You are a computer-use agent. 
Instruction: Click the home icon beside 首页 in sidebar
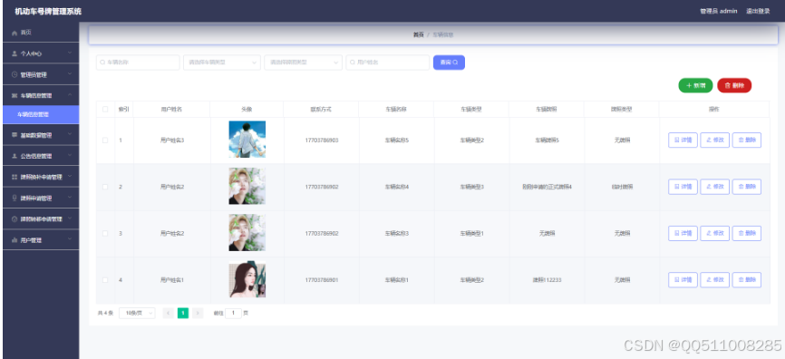click(x=15, y=33)
